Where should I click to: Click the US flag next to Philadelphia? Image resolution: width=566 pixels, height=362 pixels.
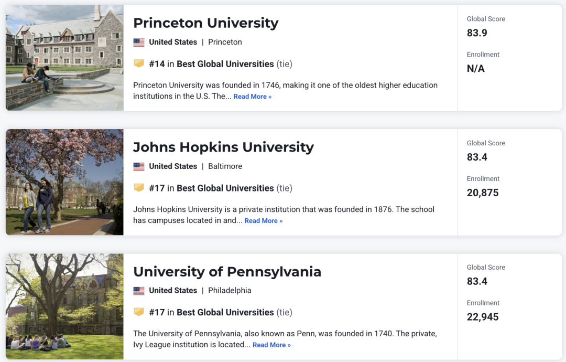pyautogui.click(x=138, y=291)
